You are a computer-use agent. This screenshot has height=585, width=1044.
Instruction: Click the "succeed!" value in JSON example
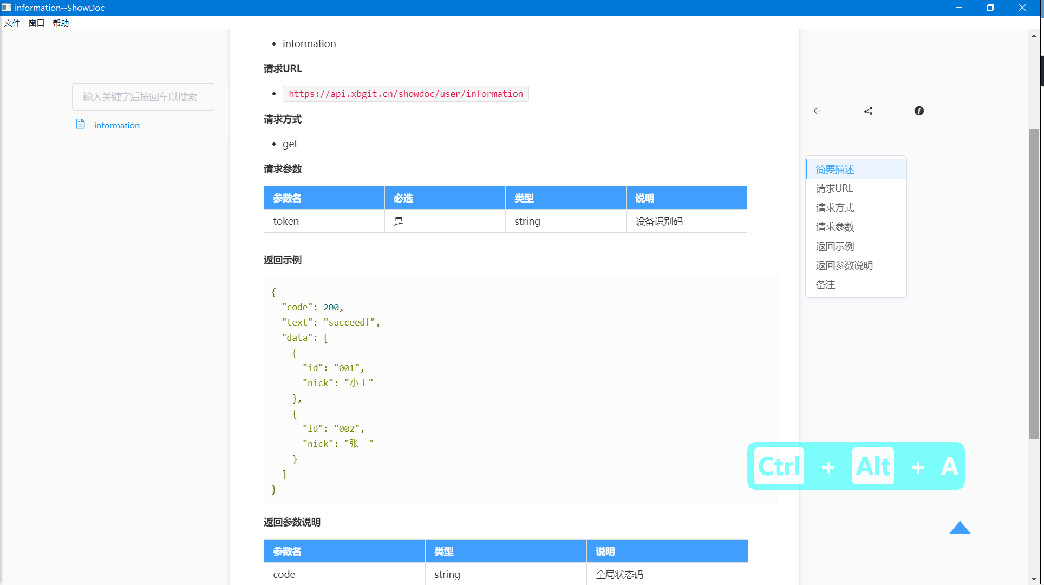[x=349, y=322]
